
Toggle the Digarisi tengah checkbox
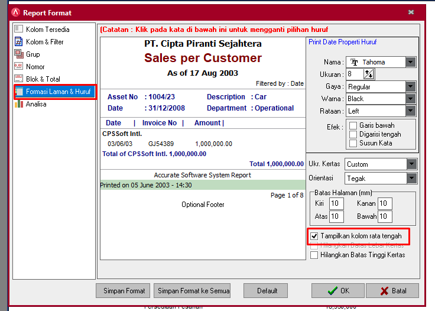click(x=353, y=134)
